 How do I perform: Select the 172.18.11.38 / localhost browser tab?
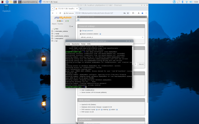(67, 9)
